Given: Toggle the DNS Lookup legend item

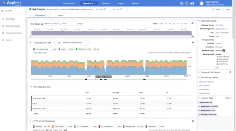Looking at the screenshot, I should pyautogui.click(x=62, y=126).
